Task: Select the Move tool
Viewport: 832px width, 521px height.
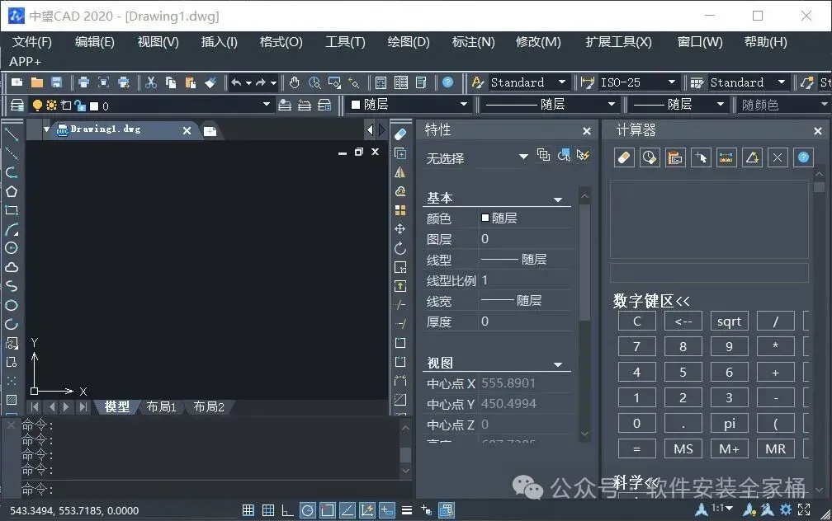Action: click(400, 228)
